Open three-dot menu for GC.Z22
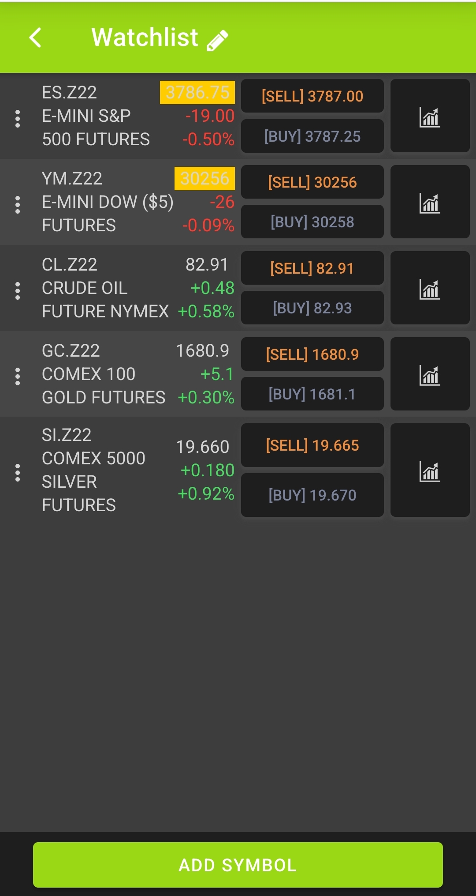 pos(18,376)
